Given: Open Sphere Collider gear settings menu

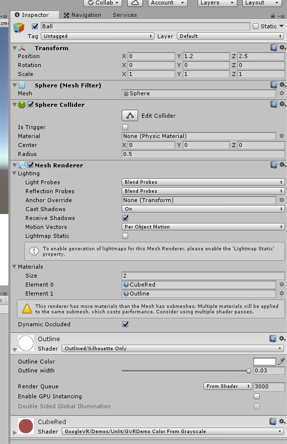Looking at the screenshot, I should (283, 104).
